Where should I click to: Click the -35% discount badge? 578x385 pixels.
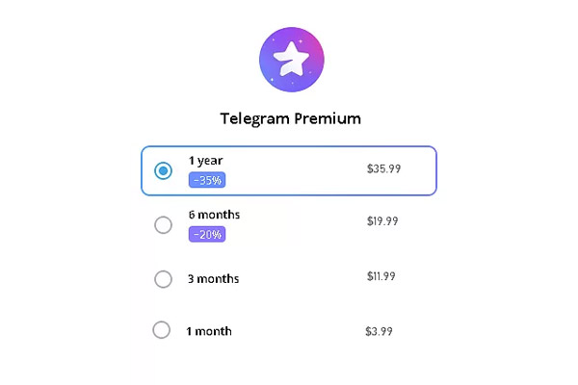pos(207,180)
